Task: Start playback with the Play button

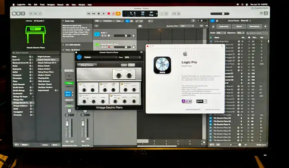Action: pos(103,14)
